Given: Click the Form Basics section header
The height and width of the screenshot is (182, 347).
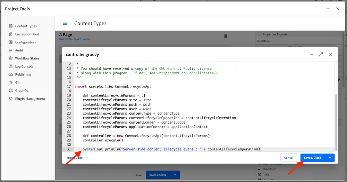Looking at the screenshot, I should pos(264,41).
